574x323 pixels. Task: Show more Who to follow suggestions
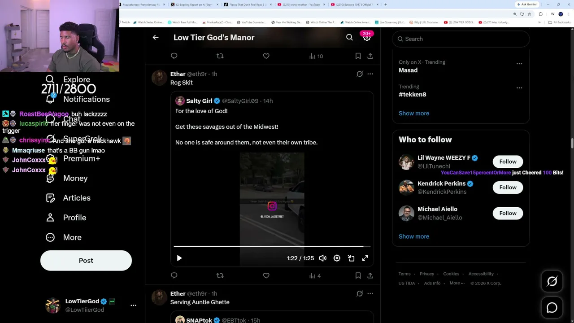point(414,236)
